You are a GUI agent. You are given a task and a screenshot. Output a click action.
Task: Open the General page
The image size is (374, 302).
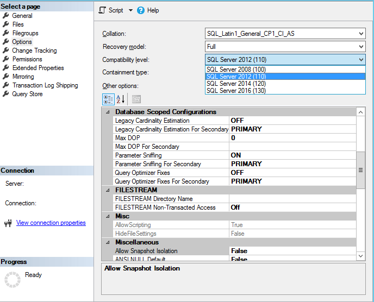[x=22, y=16]
